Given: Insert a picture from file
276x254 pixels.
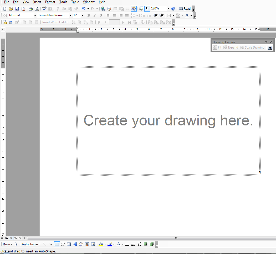Looking at the screenshot, I should (93, 244).
